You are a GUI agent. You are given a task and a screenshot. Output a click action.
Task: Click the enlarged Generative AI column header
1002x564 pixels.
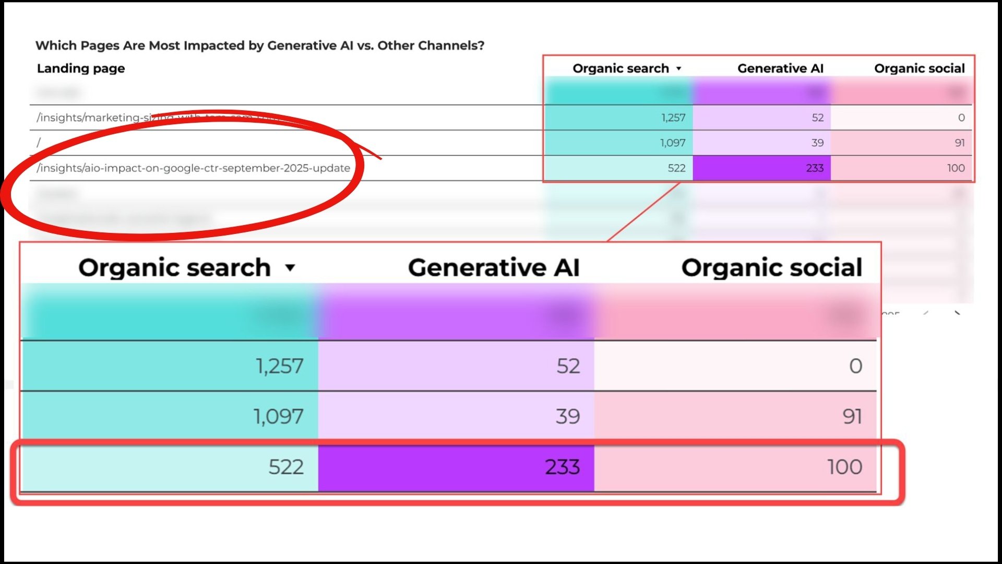click(494, 267)
